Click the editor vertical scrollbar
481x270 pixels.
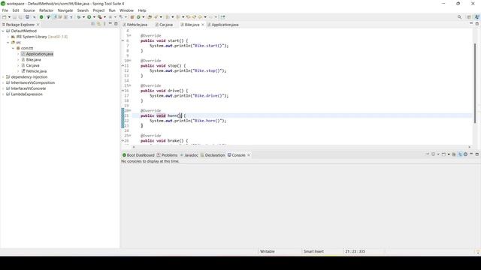point(475,82)
